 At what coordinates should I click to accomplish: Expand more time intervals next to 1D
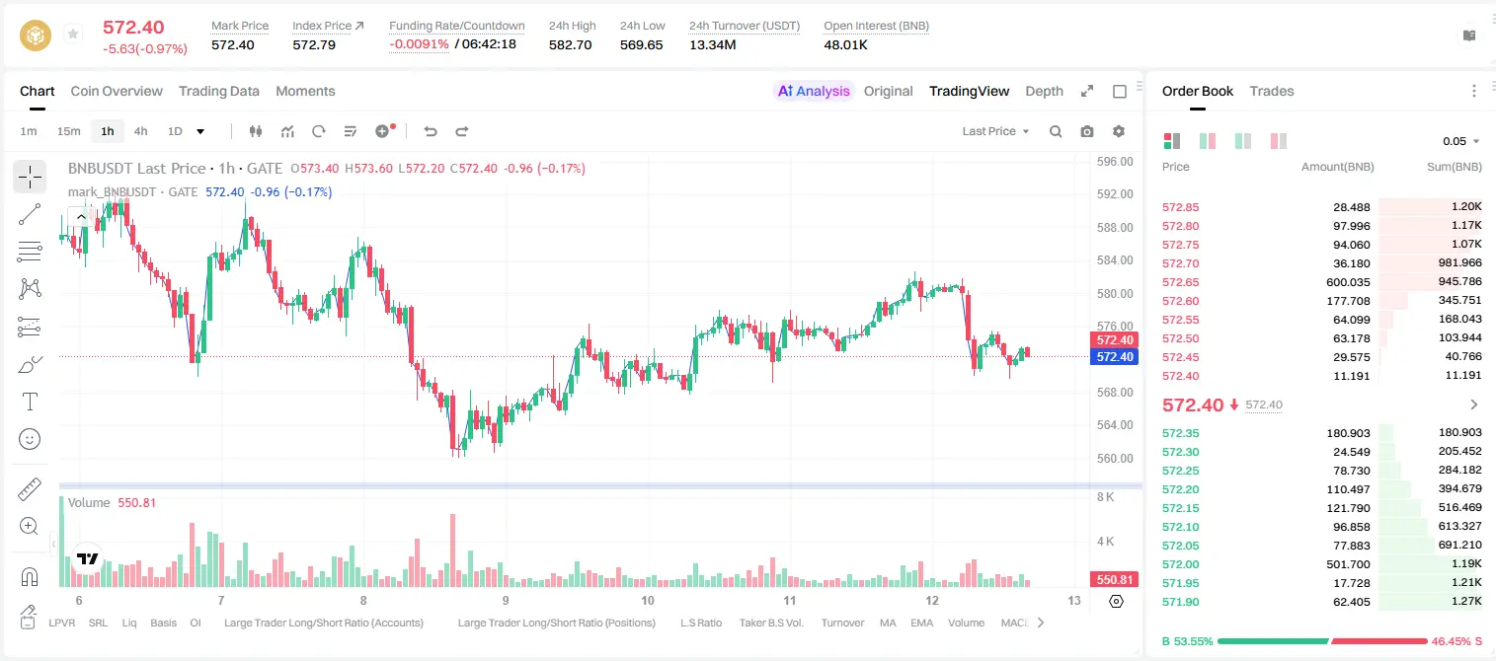(x=200, y=131)
